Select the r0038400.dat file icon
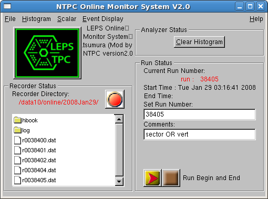Screen dimensions: 268x199 17,140
